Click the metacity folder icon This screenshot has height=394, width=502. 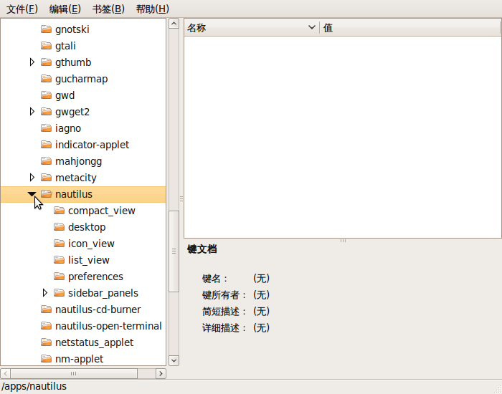click(x=46, y=178)
